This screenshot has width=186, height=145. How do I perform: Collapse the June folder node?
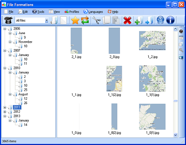(x=10, y=33)
